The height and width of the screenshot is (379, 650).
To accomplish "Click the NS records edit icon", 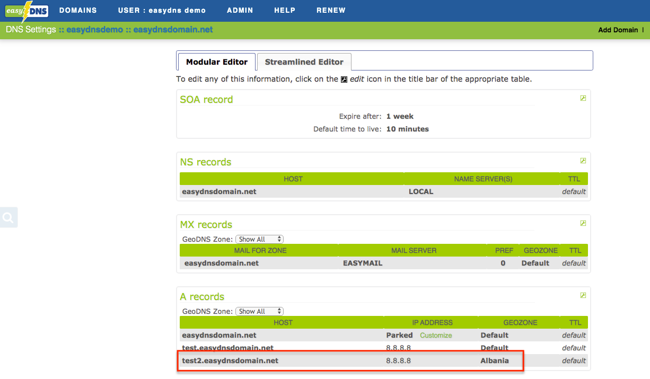I will point(583,161).
